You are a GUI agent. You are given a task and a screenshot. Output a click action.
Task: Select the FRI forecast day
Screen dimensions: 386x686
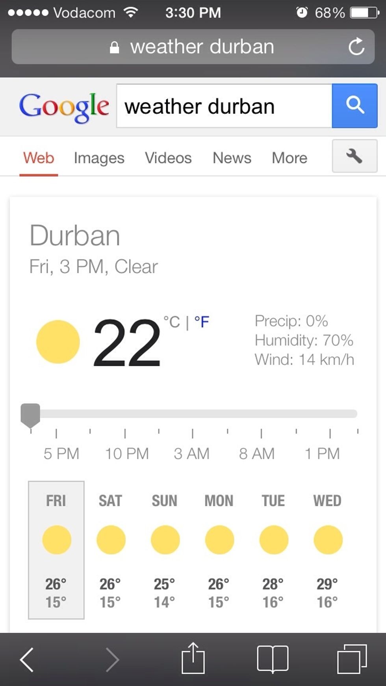click(56, 550)
